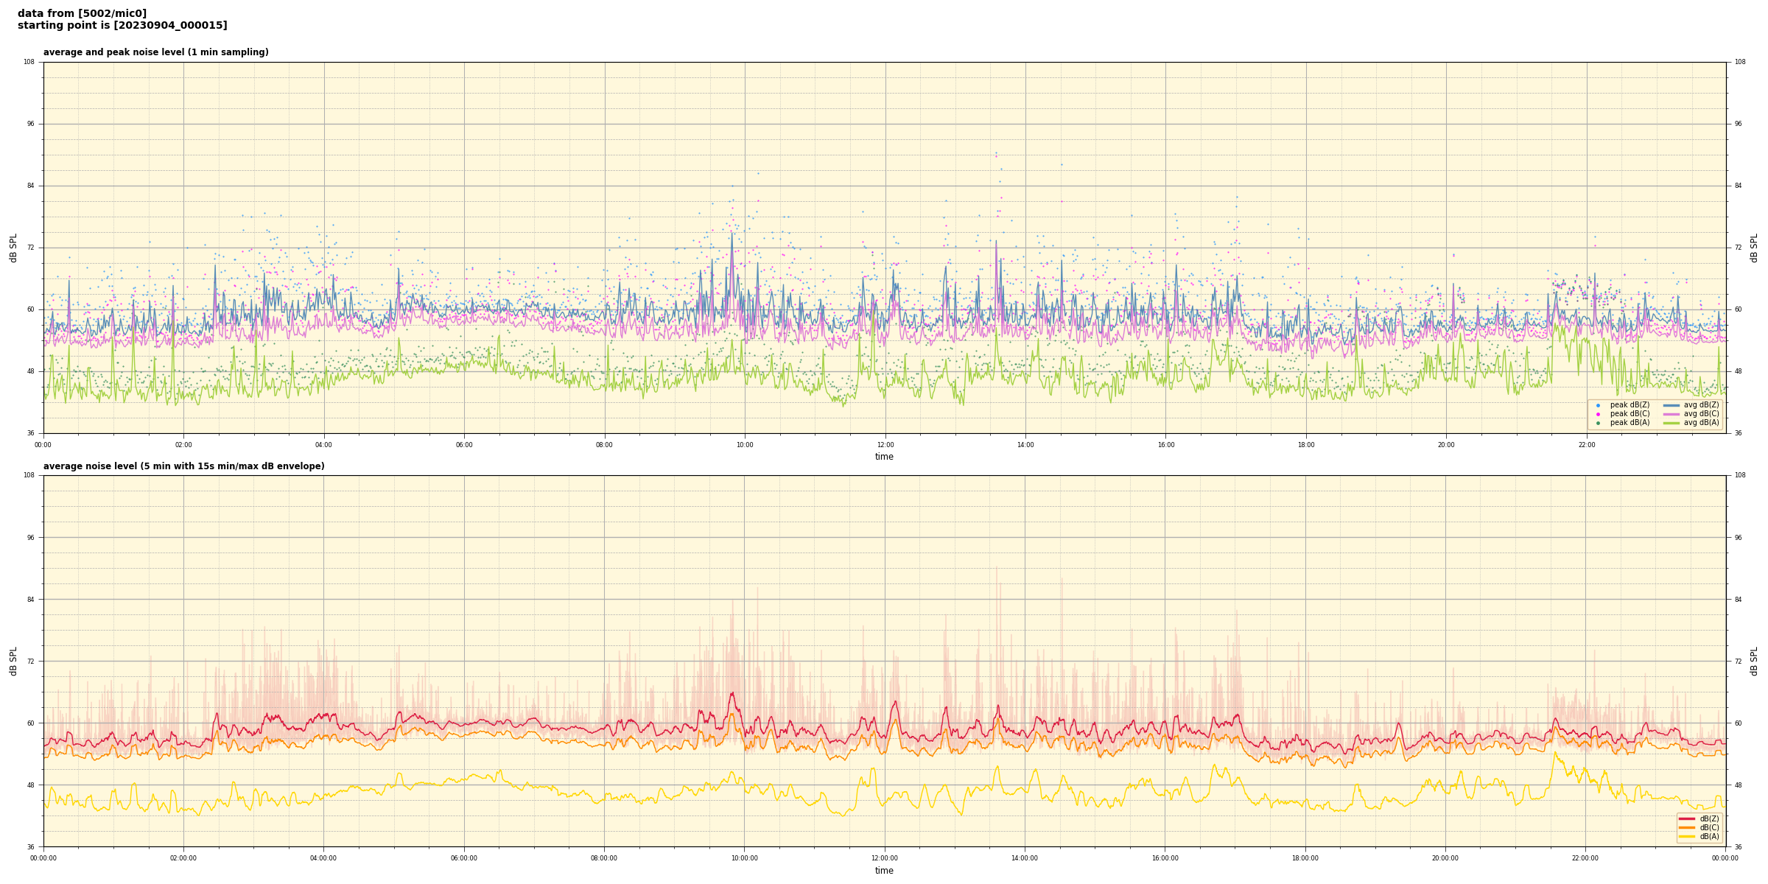1768x884 pixels.
Task: Click the 12:00 tick on the top chart
Action: coord(885,445)
